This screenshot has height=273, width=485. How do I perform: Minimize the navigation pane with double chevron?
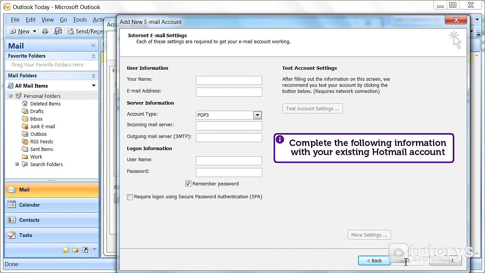pos(93,46)
